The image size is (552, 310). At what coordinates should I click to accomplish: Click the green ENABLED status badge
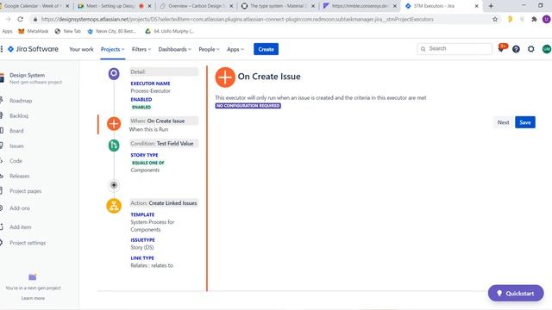(x=141, y=107)
